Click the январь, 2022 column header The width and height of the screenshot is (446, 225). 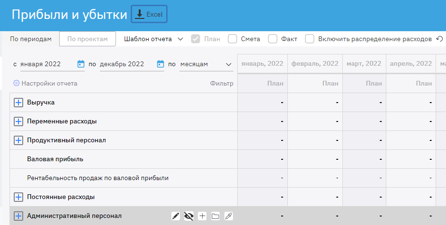pos(262,64)
